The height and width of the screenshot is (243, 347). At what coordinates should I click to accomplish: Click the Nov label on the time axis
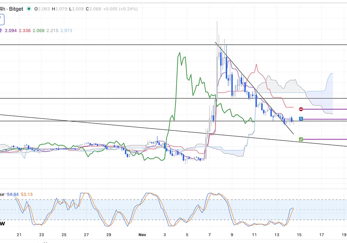[x=143, y=235]
